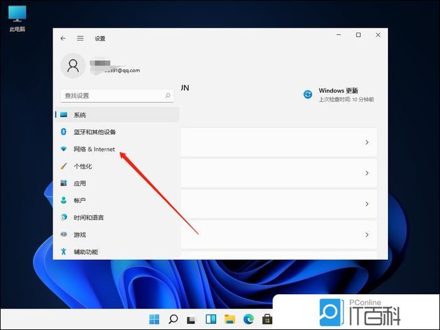The height and width of the screenshot is (330, 440).
Task: Close the Settings window
Action: click(378, 35)
